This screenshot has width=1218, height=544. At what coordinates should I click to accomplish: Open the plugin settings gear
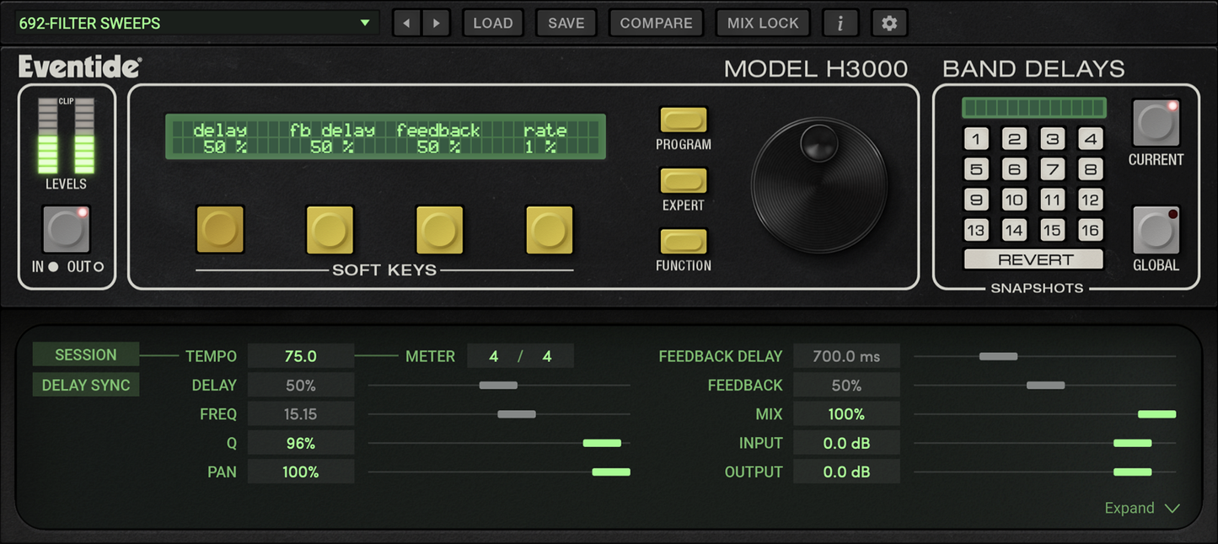tap(888, 23)
